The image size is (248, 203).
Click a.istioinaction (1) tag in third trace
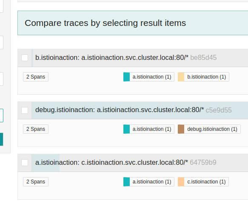149,182
